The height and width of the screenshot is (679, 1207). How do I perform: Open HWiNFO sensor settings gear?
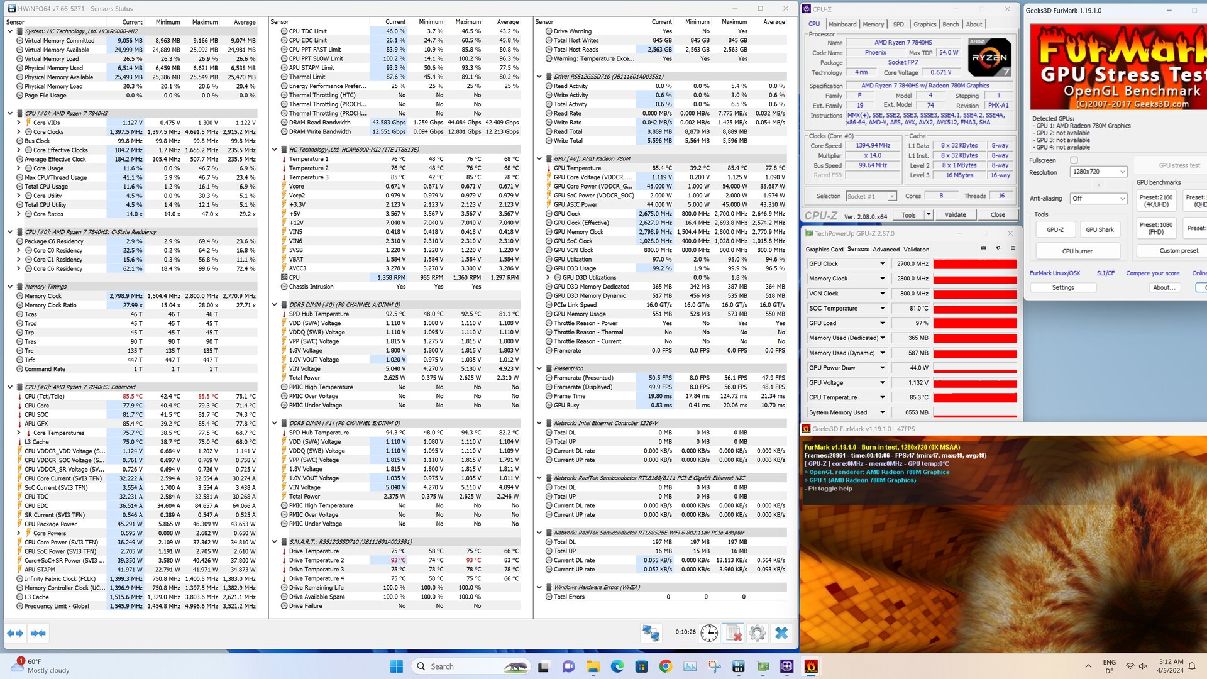pyautogui.click(x=758, y=633)
